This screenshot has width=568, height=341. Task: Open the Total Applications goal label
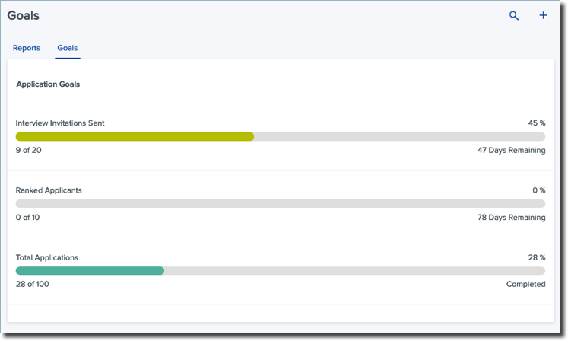[46, 257]
